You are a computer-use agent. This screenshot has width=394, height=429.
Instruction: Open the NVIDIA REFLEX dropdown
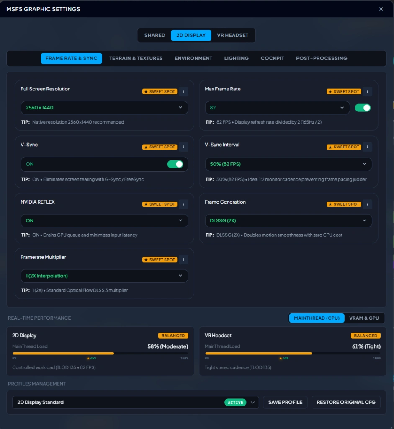pyautogui.click(x=104, y=220)
